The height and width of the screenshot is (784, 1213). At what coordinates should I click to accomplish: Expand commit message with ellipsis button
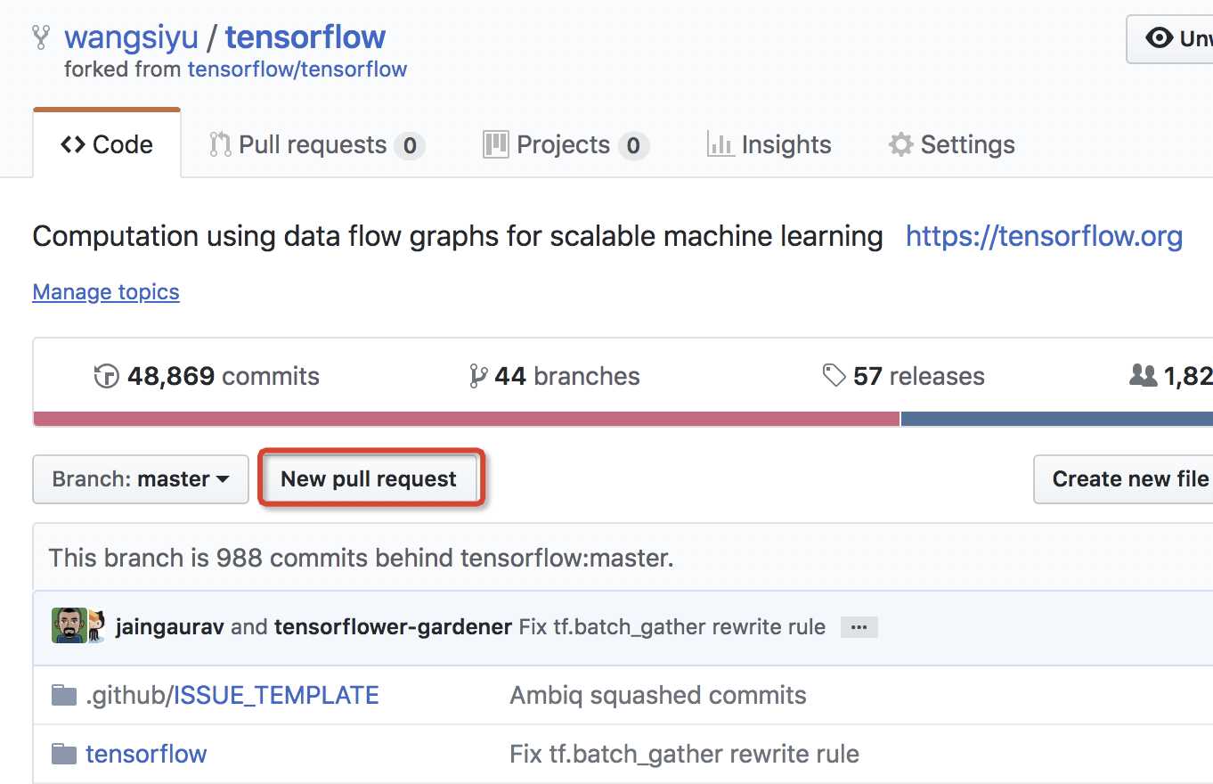point(859,627)
